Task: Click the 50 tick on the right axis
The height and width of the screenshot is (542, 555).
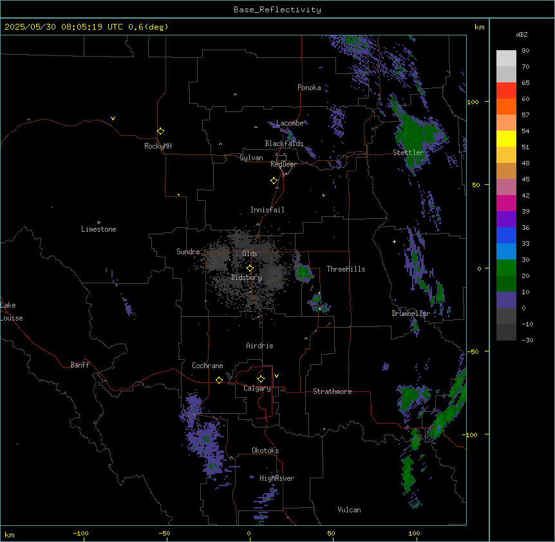Action: click(476, 185)
